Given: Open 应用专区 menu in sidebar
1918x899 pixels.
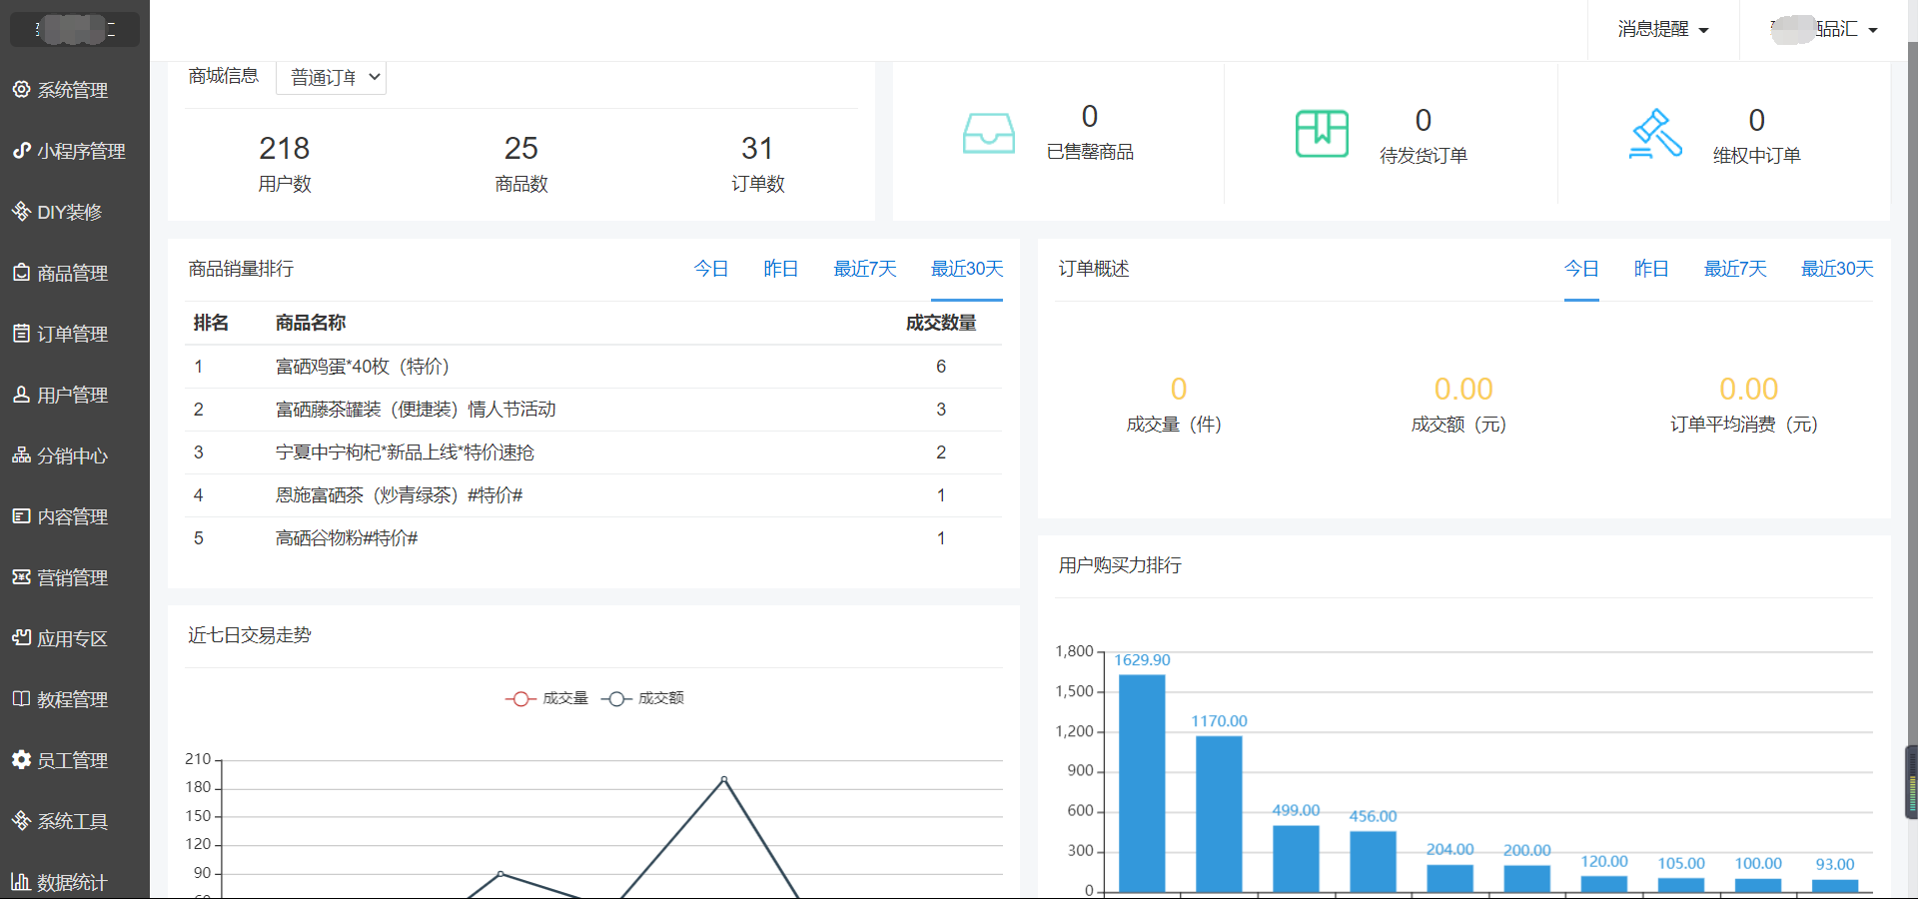Looking at the screenshot, I should (x=75, y=638).
